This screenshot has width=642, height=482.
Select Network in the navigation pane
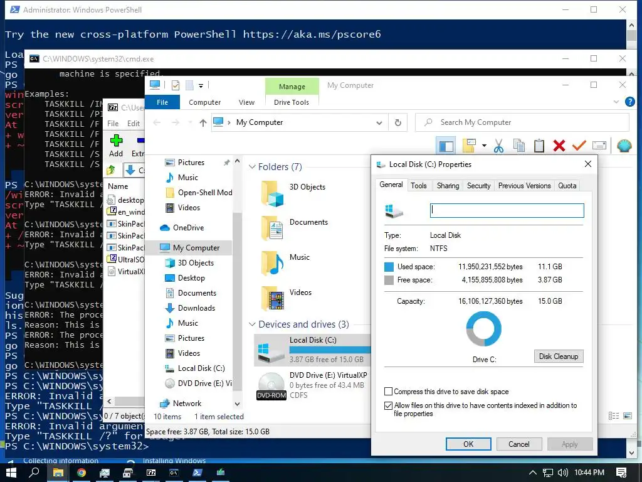tap(187, 404)
